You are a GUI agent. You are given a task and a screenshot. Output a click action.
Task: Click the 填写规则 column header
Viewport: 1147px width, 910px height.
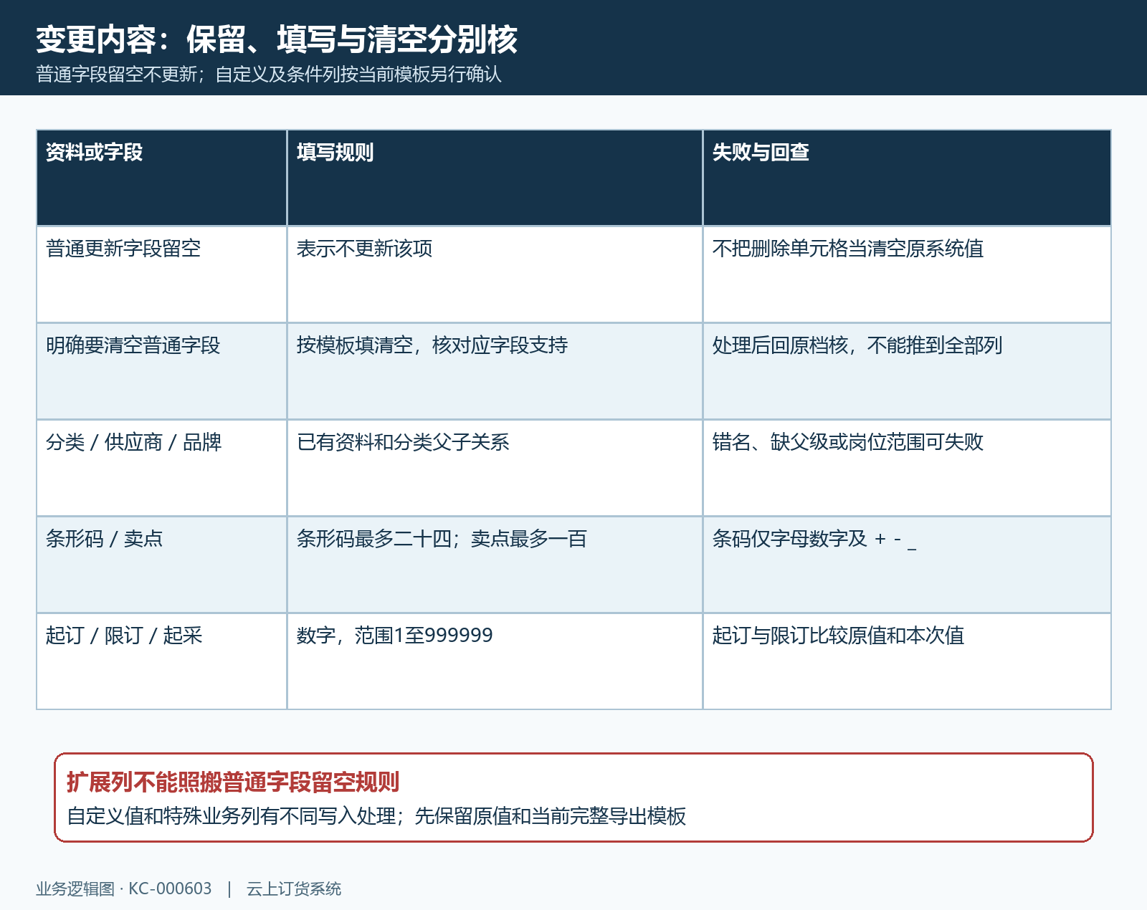click(495, 178)
